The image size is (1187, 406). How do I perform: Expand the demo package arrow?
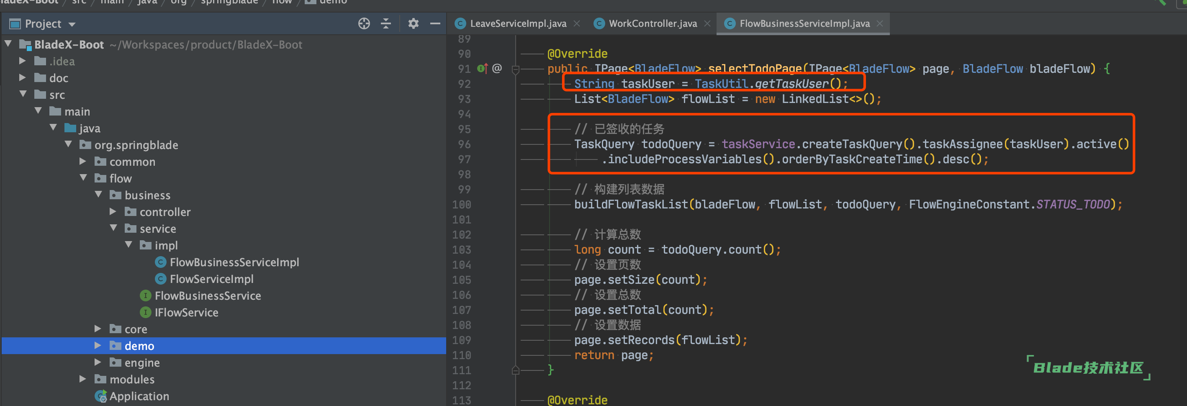pos(98,345)
